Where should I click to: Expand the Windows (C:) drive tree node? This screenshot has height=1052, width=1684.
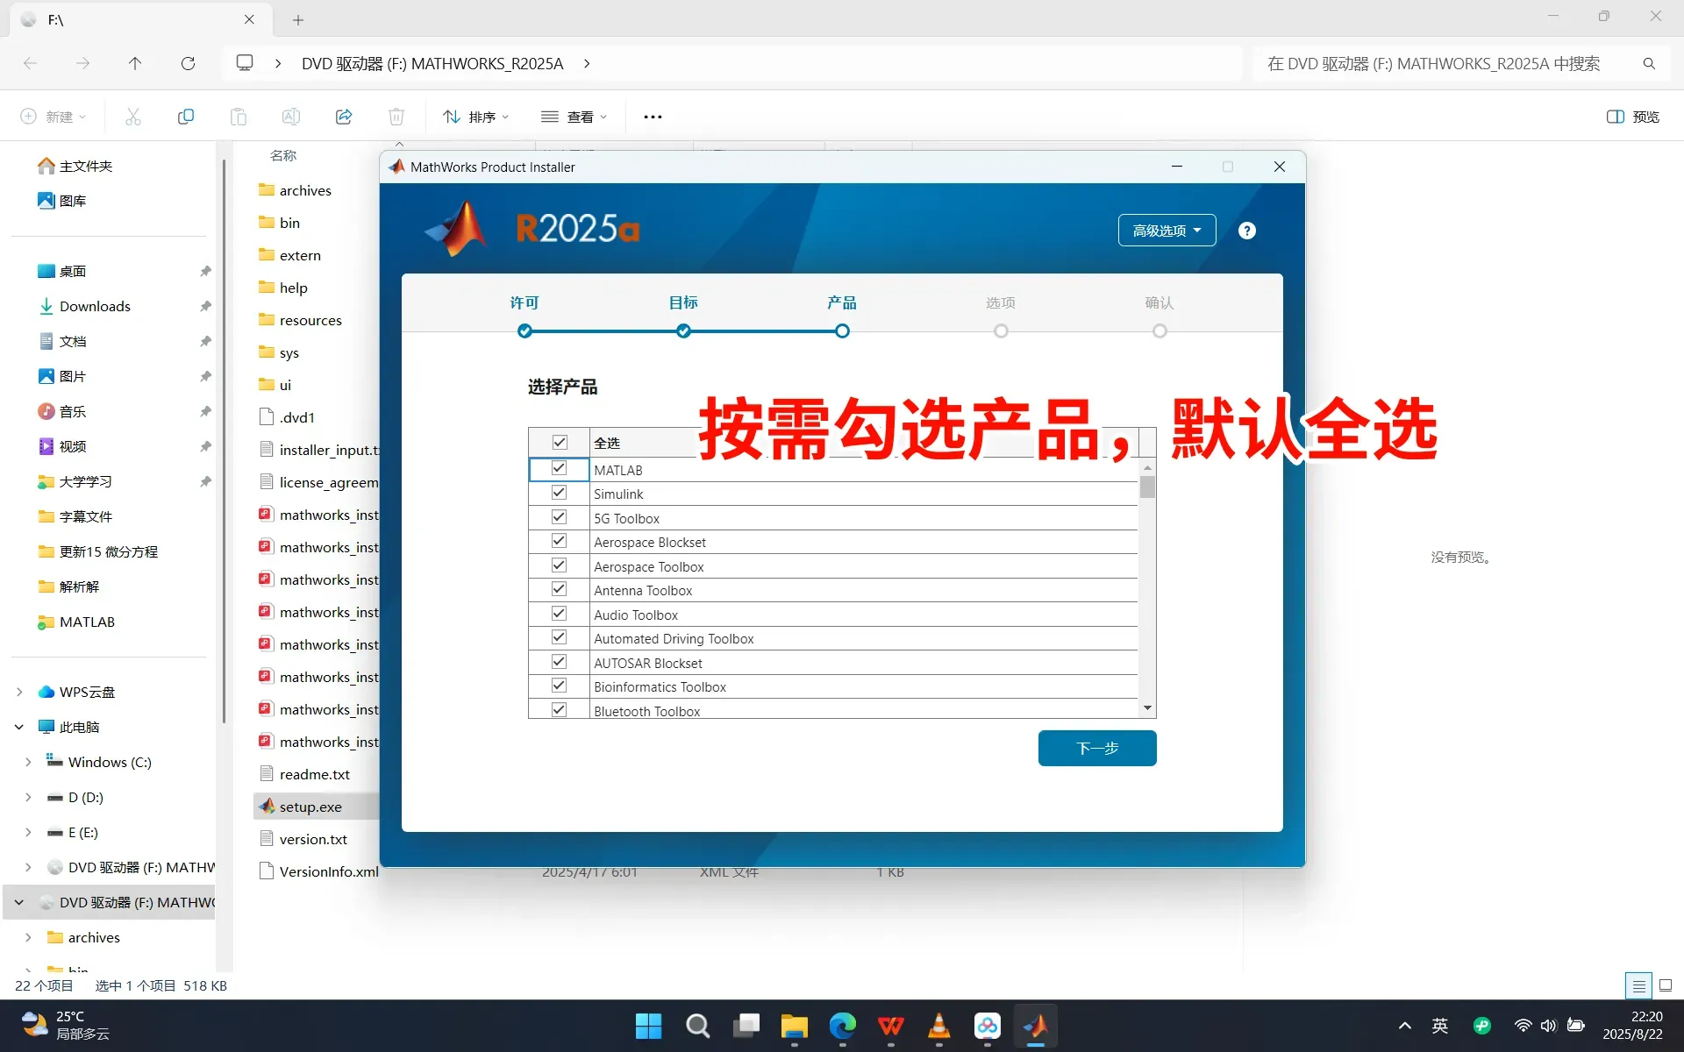click(x=28, y=762)
